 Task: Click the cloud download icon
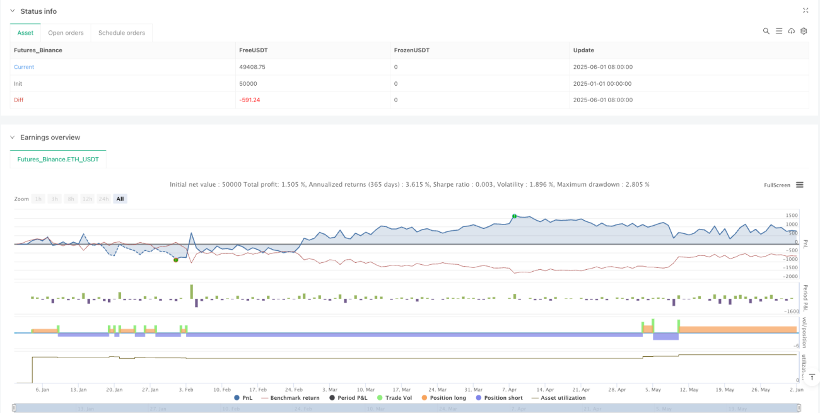792,31
